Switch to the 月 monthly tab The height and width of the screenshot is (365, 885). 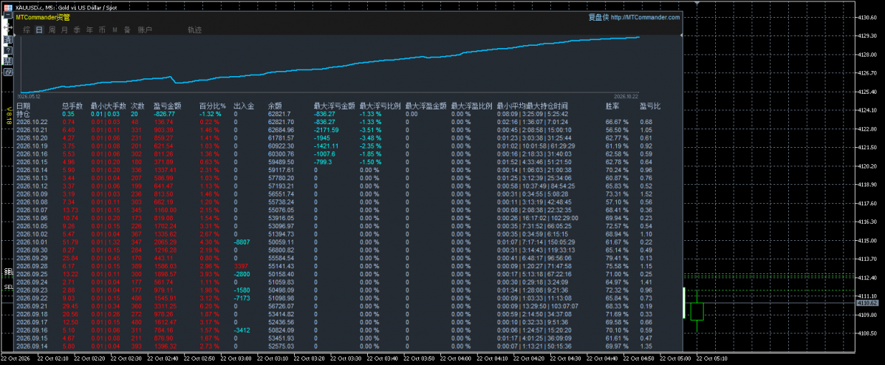[x=64, y=30]
